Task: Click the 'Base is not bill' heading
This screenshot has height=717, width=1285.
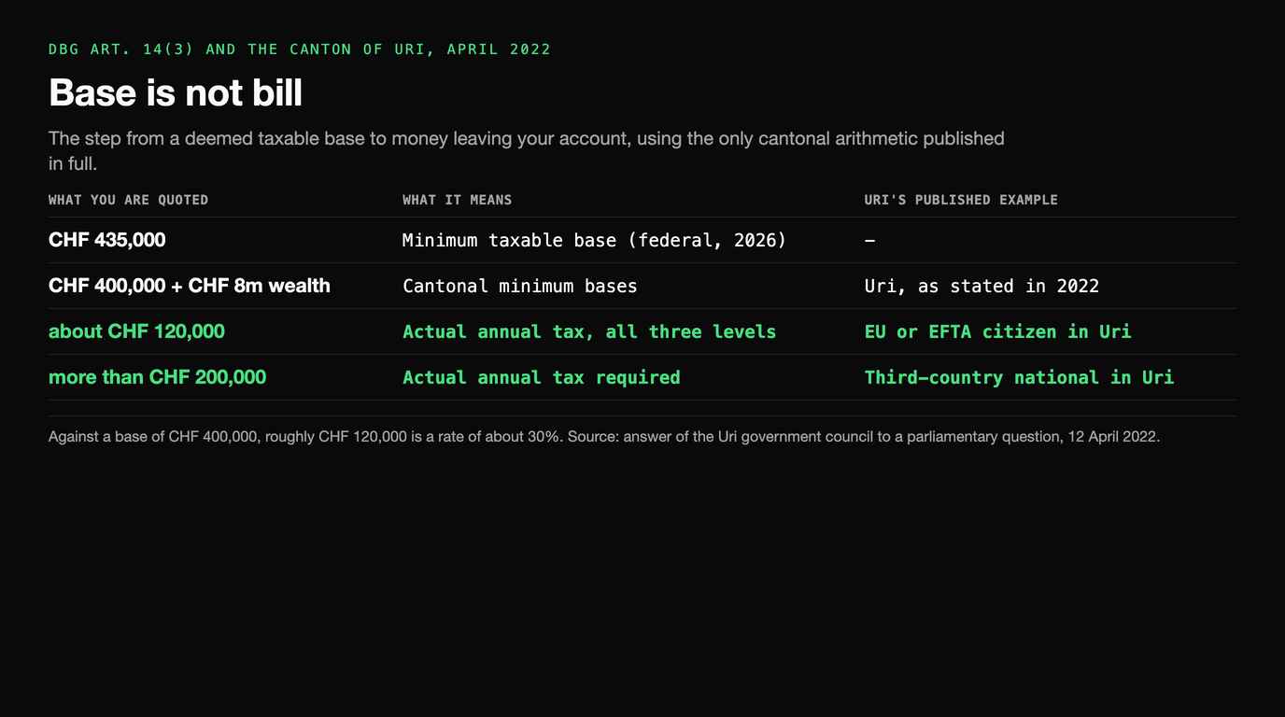Action: 175,93
